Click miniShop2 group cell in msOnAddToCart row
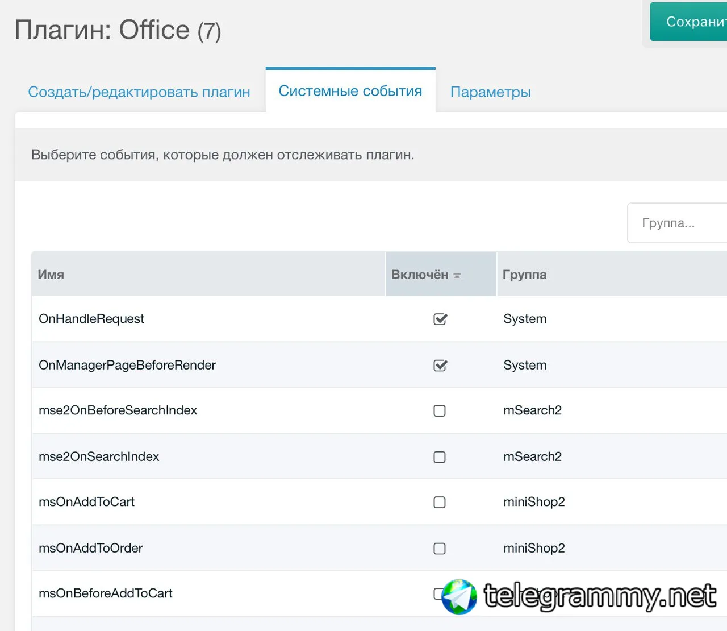Screen dimensions: 727x631 pos(534,502)
